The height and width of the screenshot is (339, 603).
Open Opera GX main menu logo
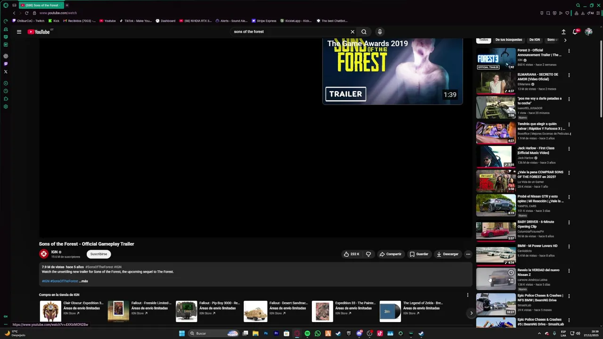click(6, 5)
